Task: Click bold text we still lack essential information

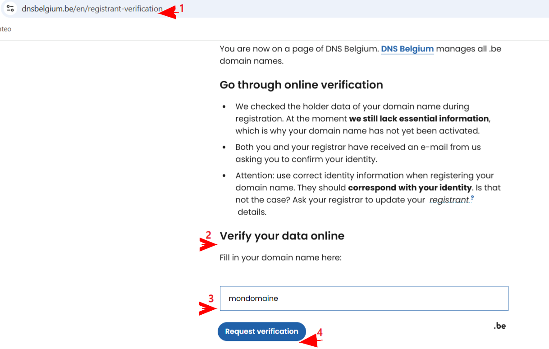Action: coord(419,119)
